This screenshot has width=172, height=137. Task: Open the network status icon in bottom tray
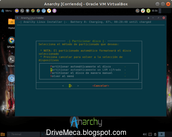pyautogui.click(x=150, y=134)
